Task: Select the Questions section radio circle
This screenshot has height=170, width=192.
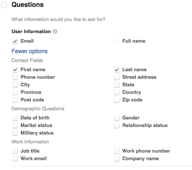Action: [4, 5]
